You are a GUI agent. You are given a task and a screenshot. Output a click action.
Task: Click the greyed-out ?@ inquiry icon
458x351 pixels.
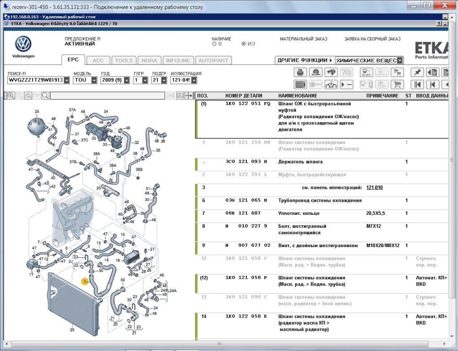[347, 72]
